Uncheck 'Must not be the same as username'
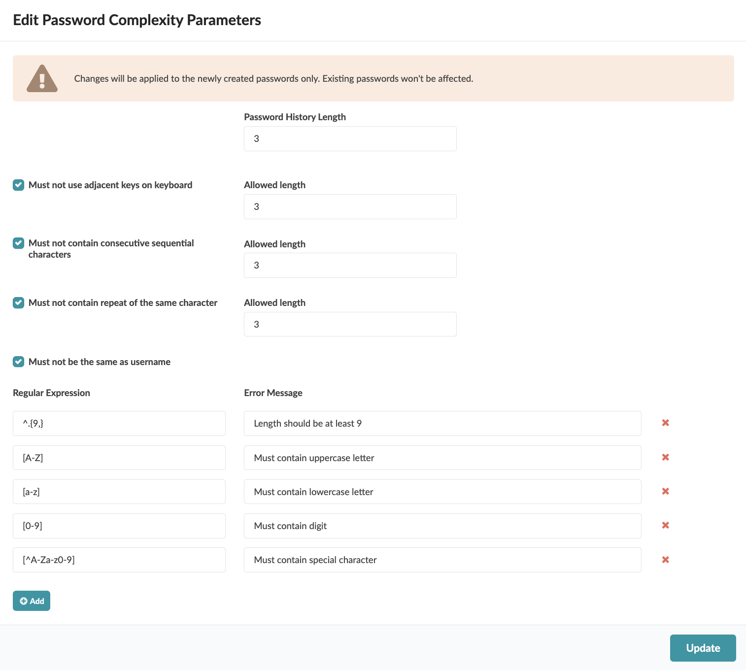This screenshot has width=746, height=670. (x=19, y=362)
